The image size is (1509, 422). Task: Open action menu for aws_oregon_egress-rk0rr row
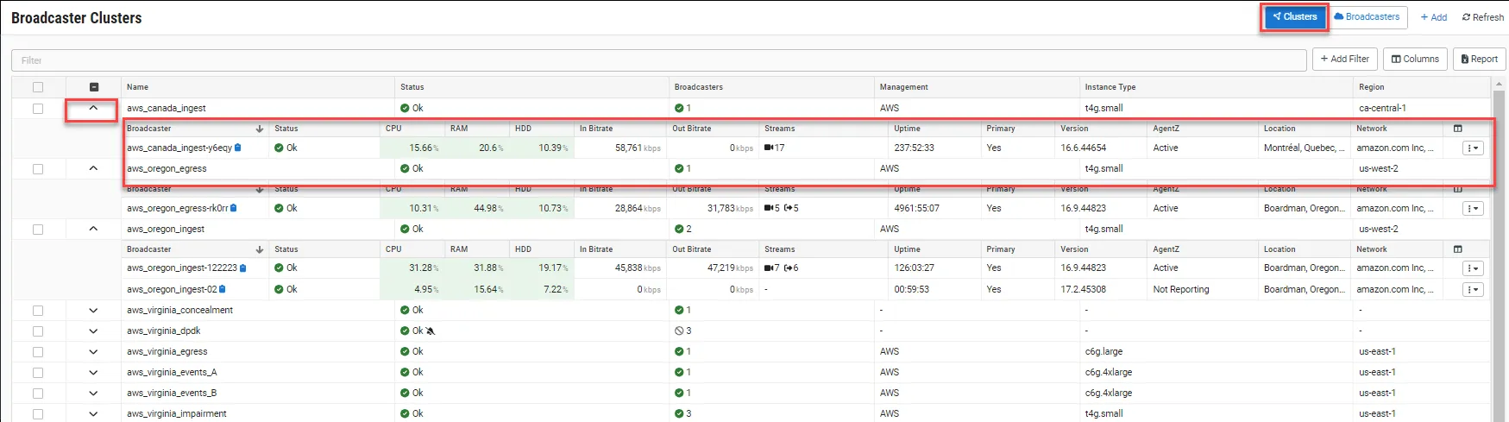[1473, 209]
